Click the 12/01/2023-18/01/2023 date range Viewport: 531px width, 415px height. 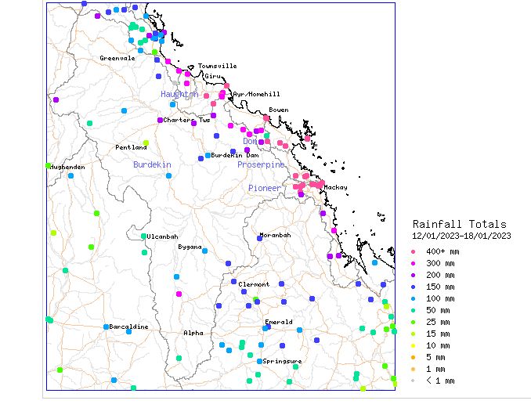(x=461, y=236)
